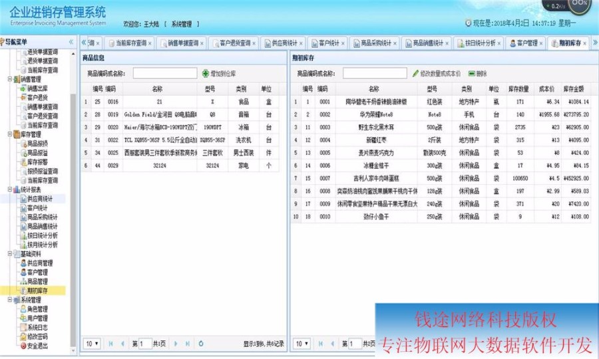The height and width of the screenshot is (359, 599).
Task: Sort by the 库存数量 column header
Action: (x=518, y=88)
